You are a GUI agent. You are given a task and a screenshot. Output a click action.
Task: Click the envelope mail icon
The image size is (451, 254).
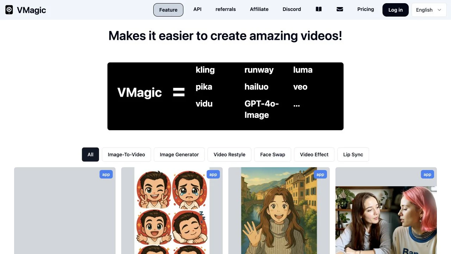[x=340, y=10]
